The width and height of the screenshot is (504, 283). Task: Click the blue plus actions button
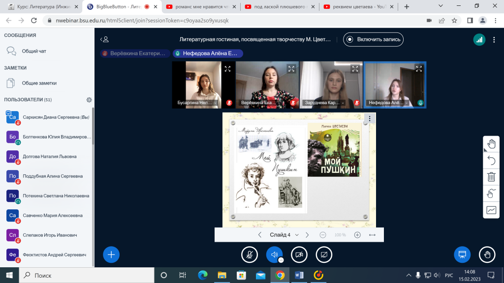pyautogui.click(x=111, y=255)
